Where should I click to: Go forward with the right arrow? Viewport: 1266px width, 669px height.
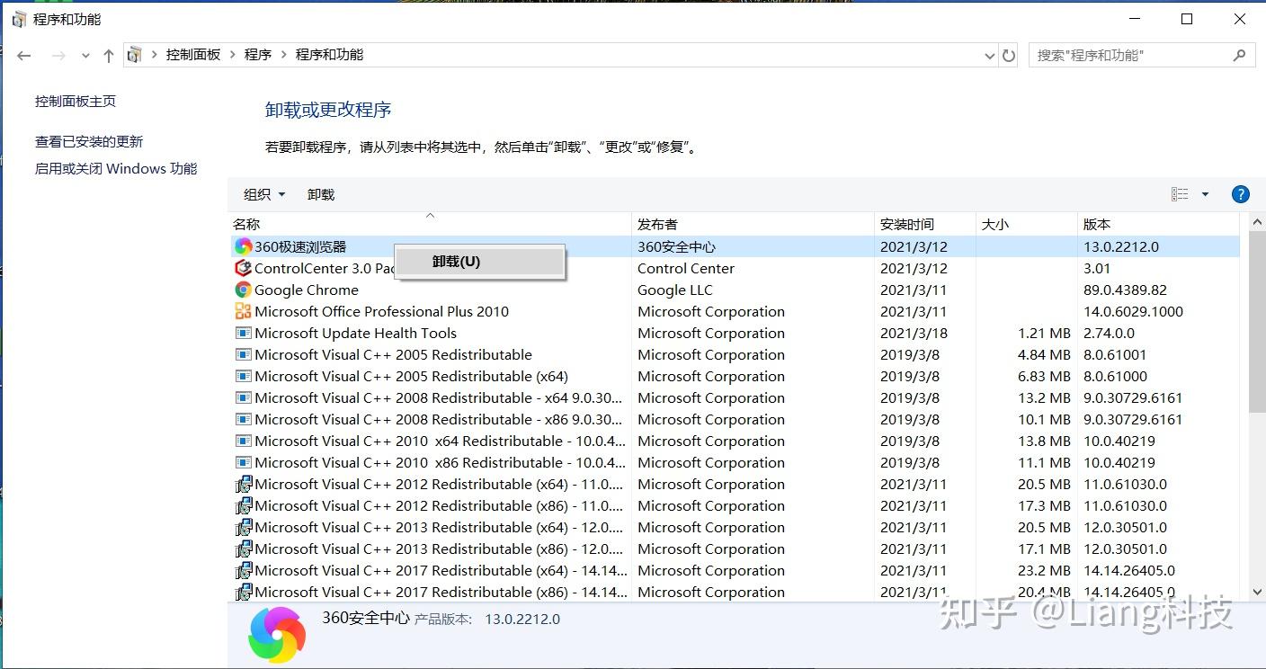point(58,56)
